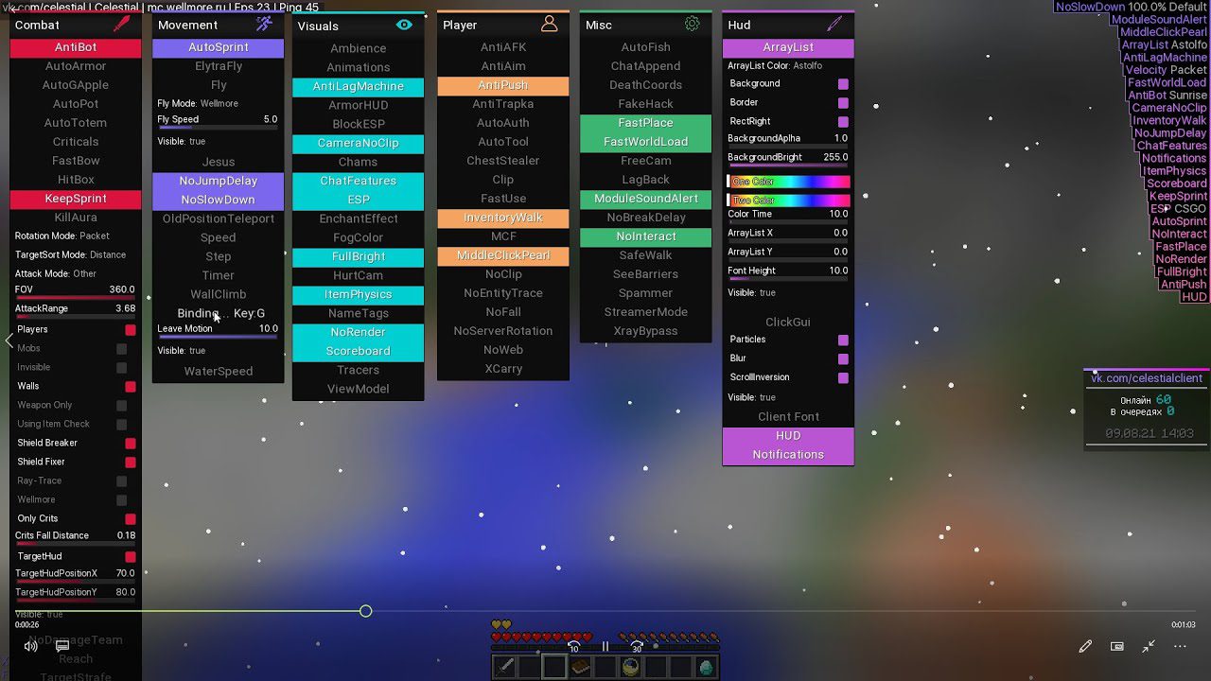The height and width of the screenshot is (681, 1211).
Task: Click the vk.com/celestialclient scoreboard title
Action: point(1147,378)
